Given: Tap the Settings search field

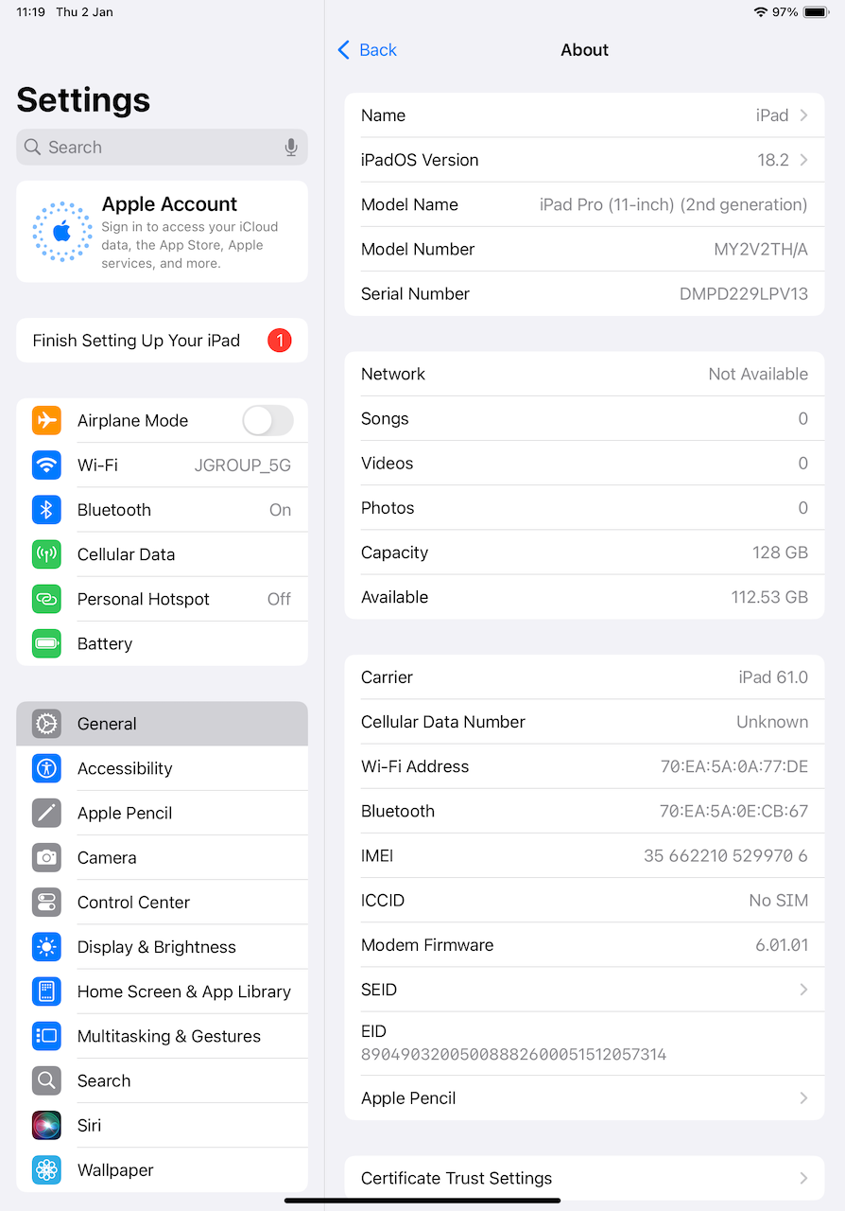Looking at the screenshot, I should pos(162,147).
